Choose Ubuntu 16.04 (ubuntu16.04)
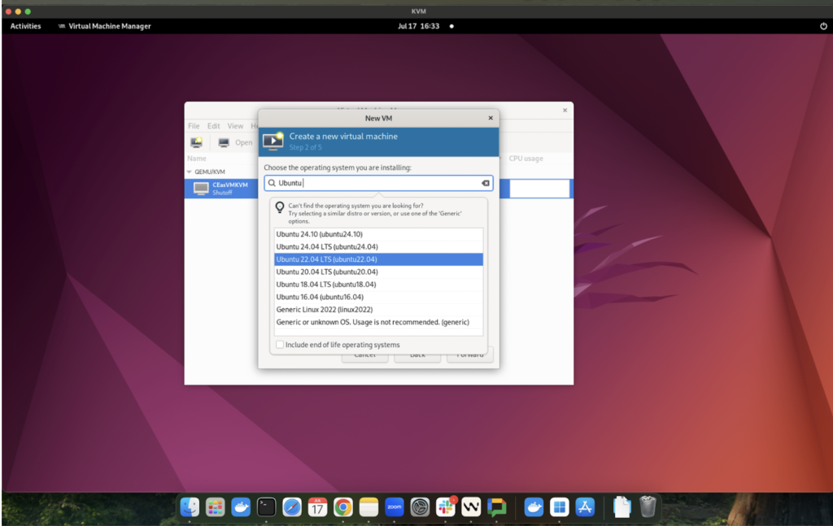 pos(378,298)
